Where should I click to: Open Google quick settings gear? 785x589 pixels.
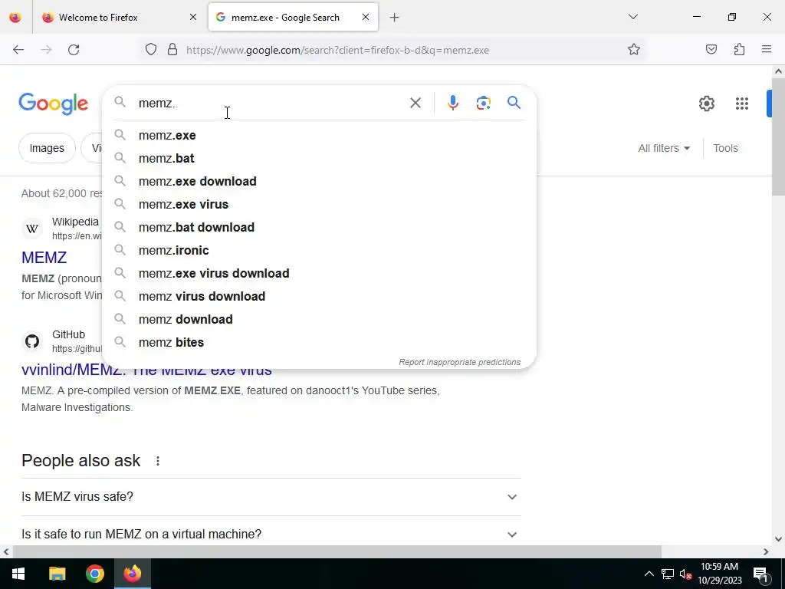click(706, 104)
